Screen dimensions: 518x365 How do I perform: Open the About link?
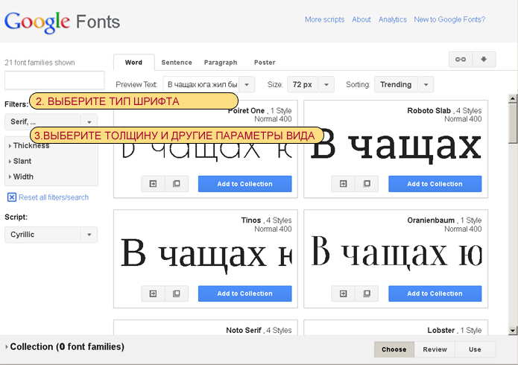tap(361, 19)
